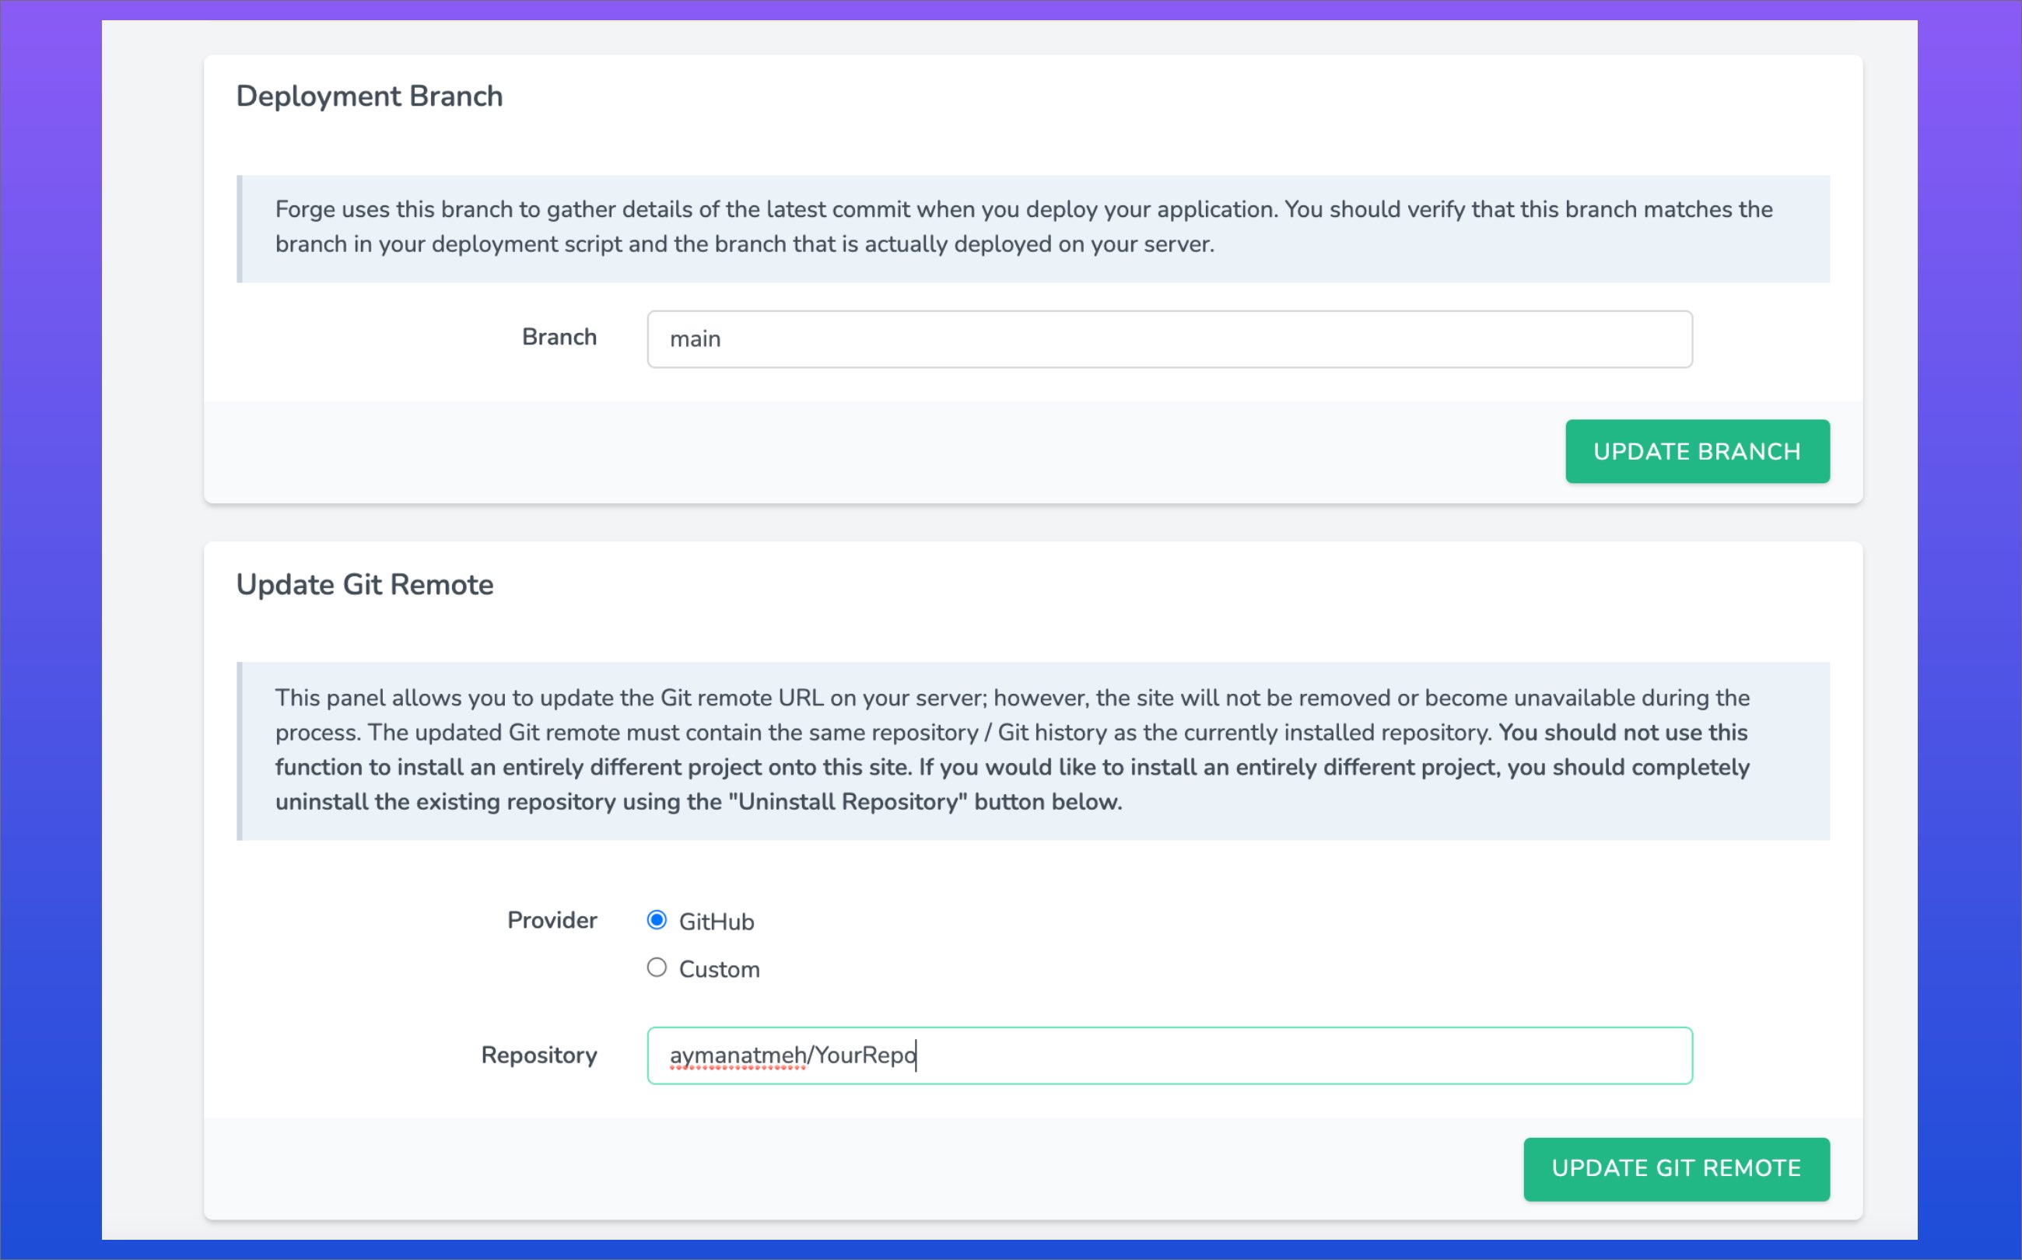
Task: Click the Branch field label
Action: (x=559, y=337)
